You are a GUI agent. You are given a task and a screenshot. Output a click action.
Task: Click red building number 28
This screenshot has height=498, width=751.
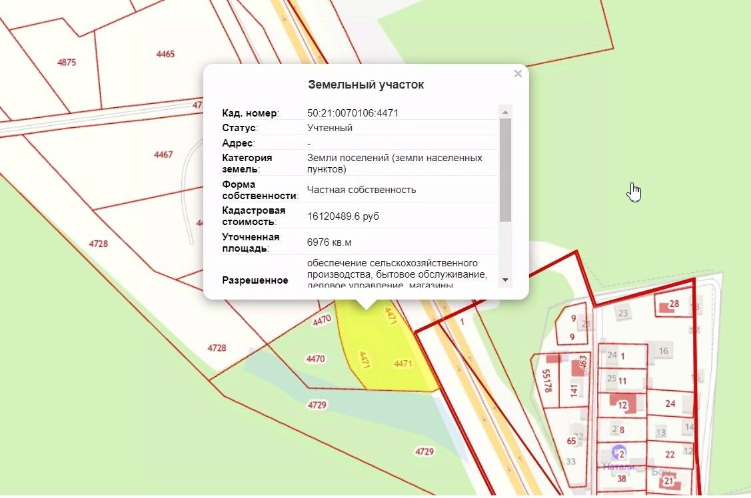click(674, 304)
